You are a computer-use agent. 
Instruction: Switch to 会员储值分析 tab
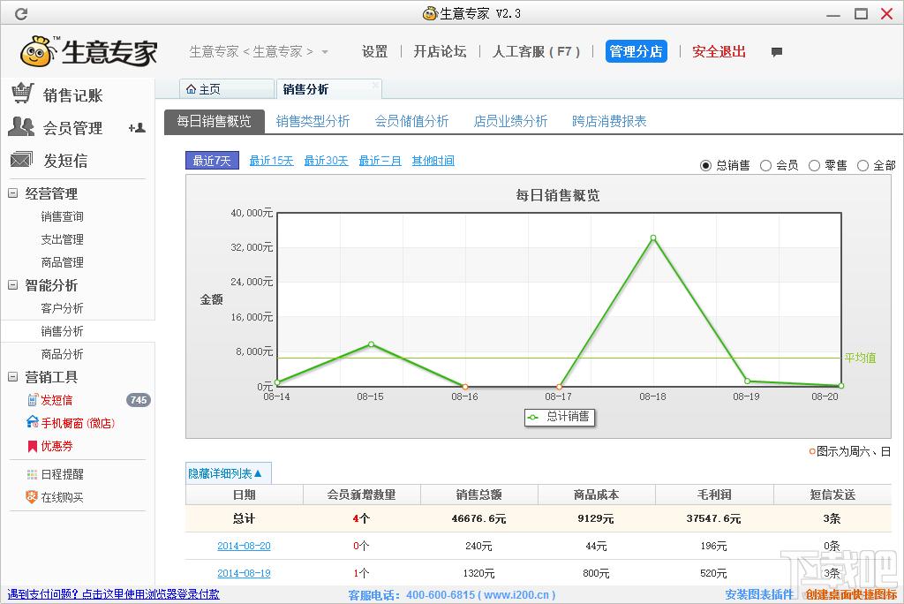click(x=411, y=121)
